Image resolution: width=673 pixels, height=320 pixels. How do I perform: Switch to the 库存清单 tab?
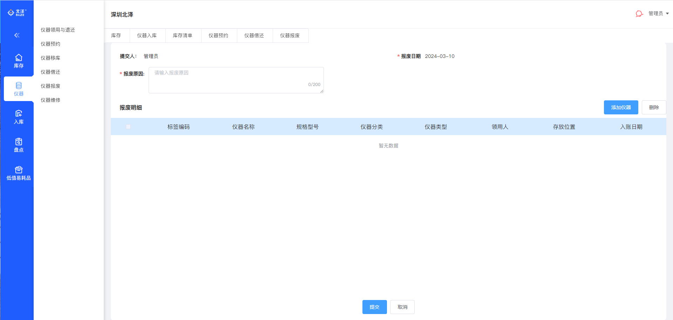tap(183, 35)
